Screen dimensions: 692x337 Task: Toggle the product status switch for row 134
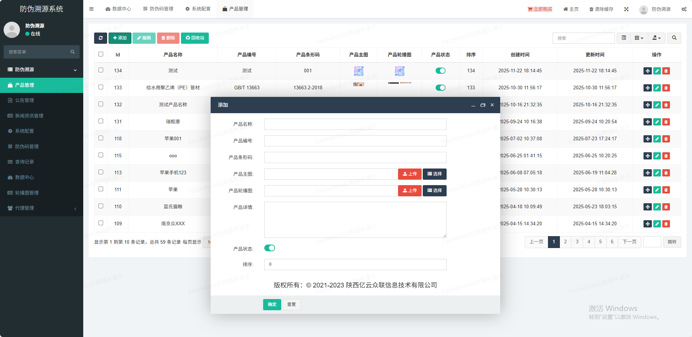point(440,71)
